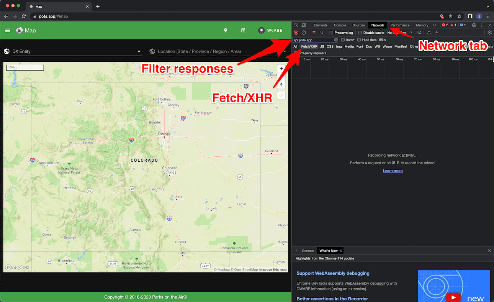Enable the Preserve log checkbox

pos(331,33)
